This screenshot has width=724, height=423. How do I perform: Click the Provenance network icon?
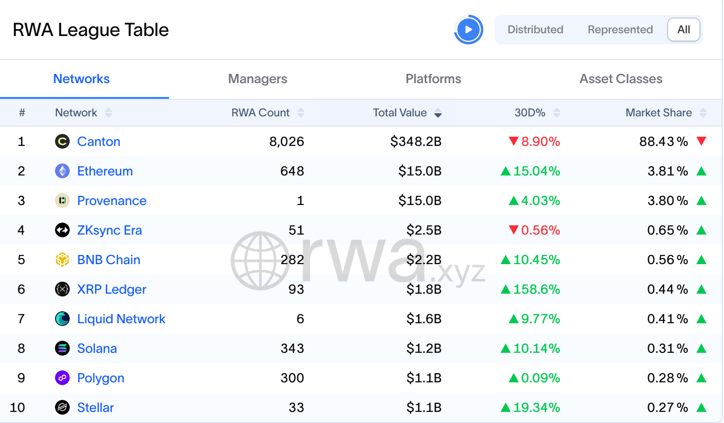pyautogui.click(x=62, y=200)
